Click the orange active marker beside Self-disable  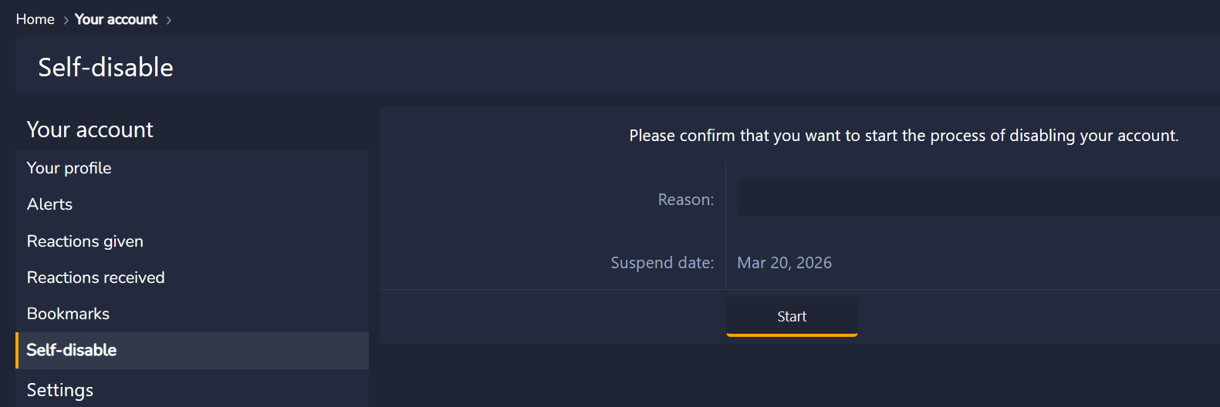pos(17,351)
